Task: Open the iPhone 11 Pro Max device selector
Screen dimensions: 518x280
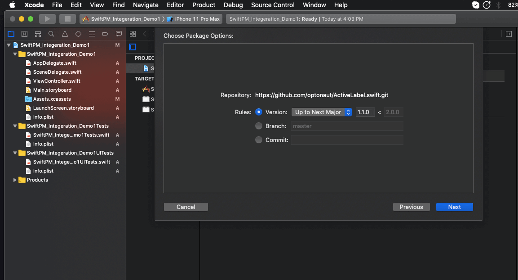Action: (x=193, y=19)
